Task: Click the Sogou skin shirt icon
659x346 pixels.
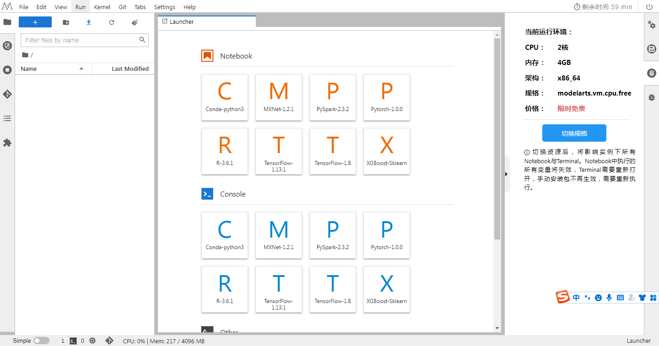Action: [x=642, y=298]
